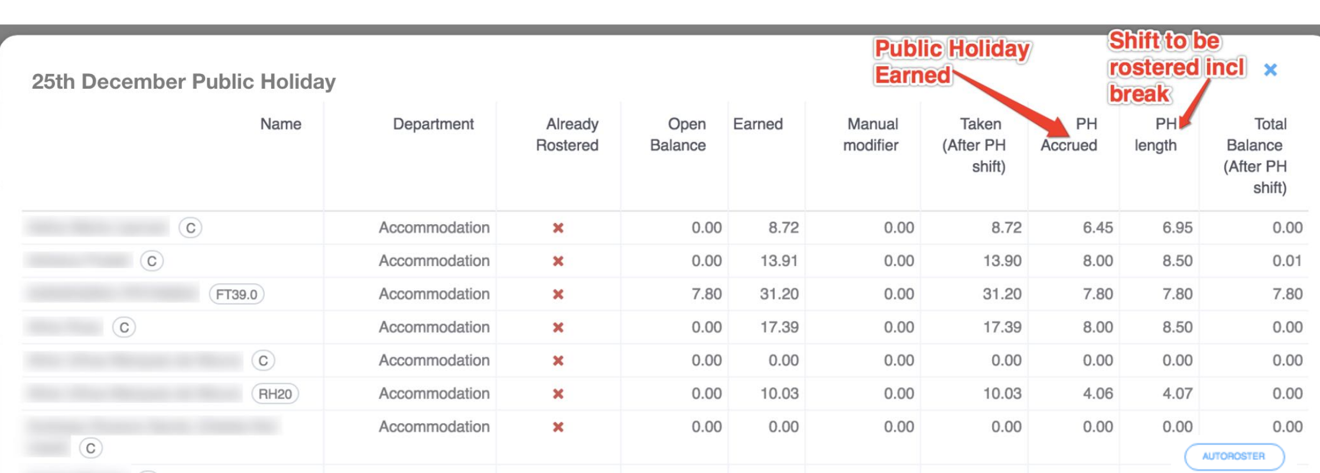
Task: Select the Department column header
Action: tap(433, 124)
